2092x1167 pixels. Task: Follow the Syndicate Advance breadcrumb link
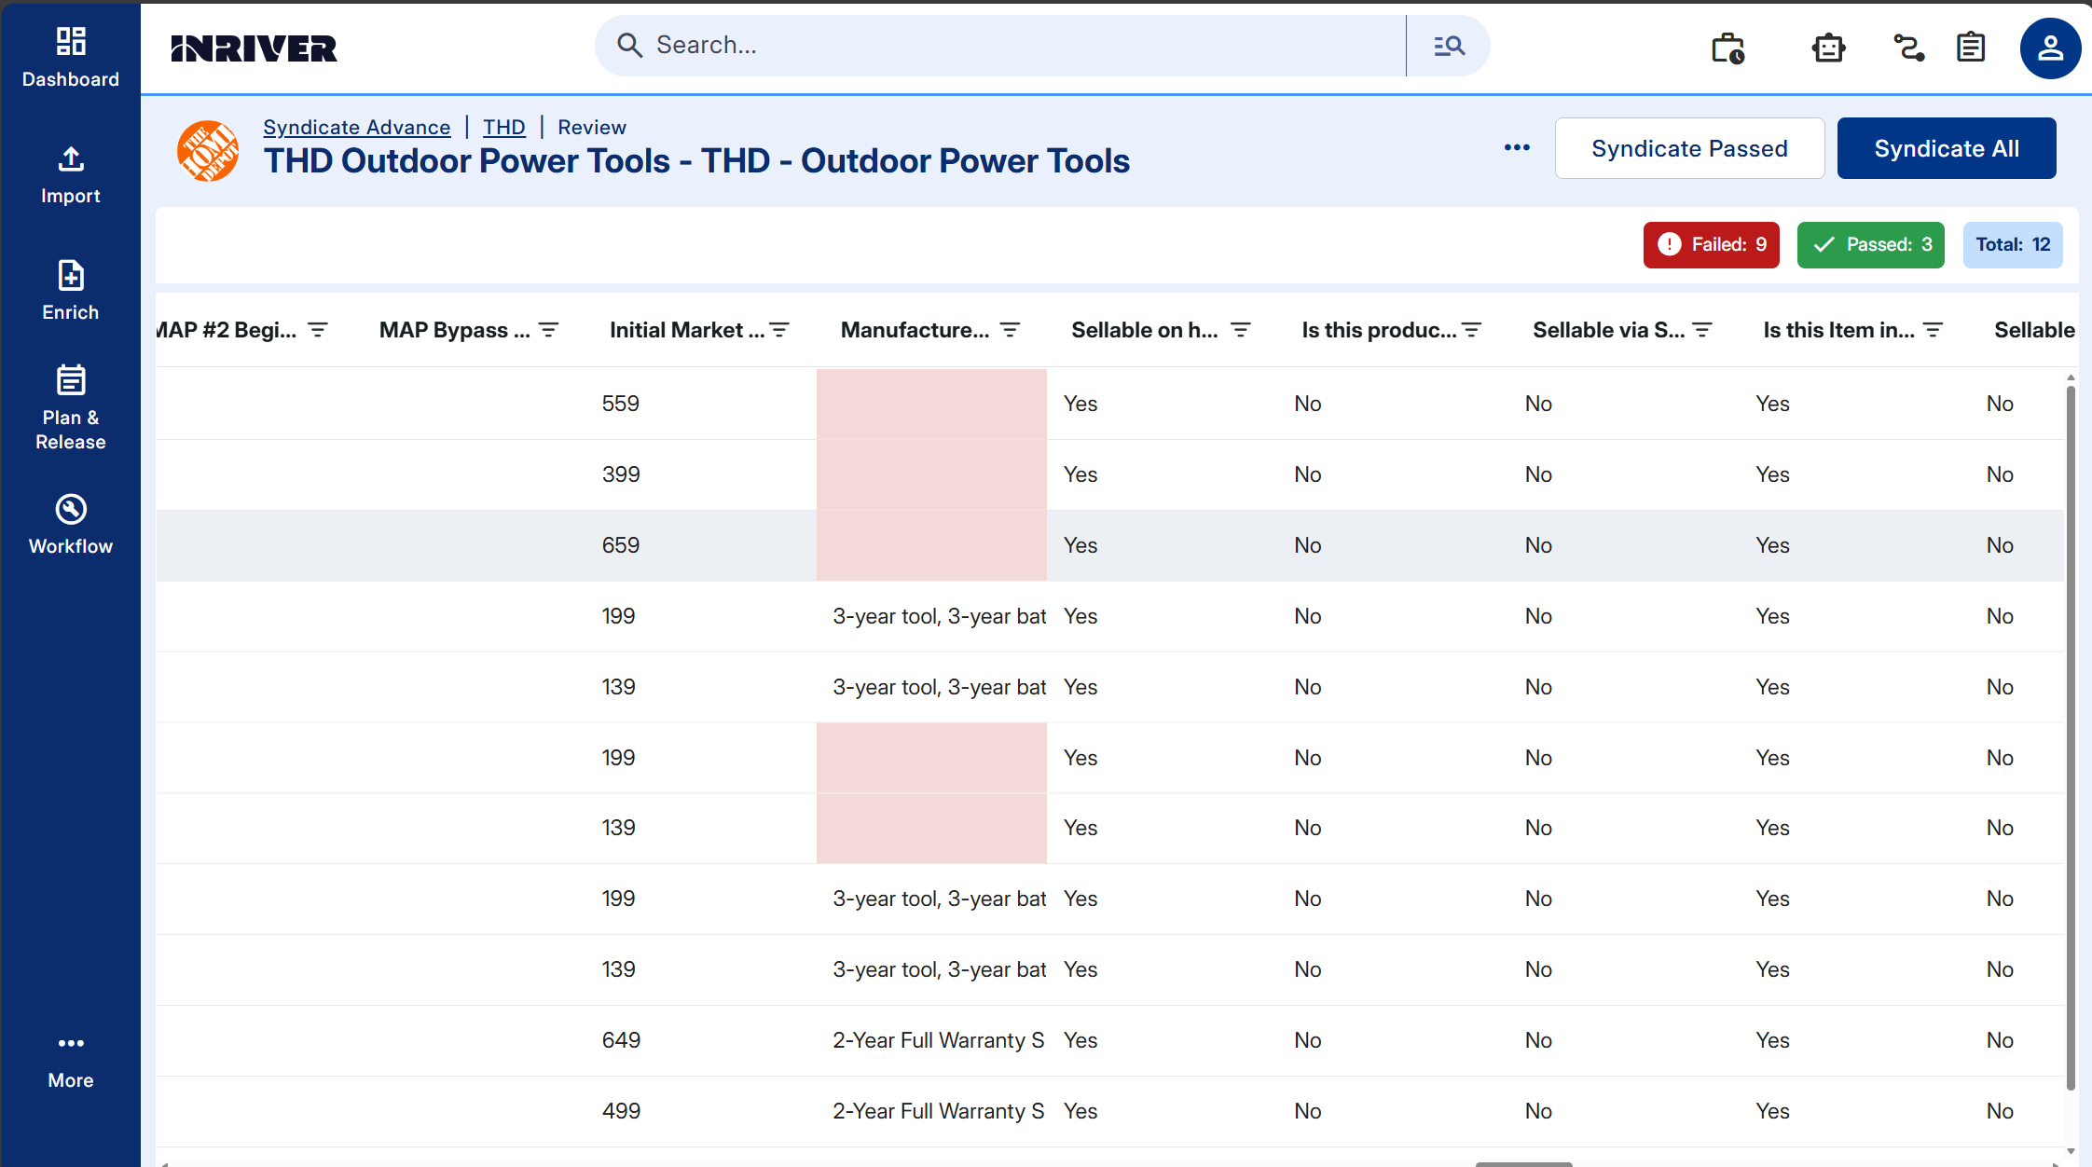click(x=356, y=128)
